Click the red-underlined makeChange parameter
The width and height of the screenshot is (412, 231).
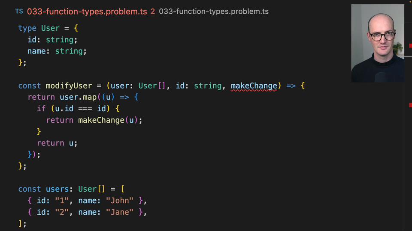click(254, 86)
